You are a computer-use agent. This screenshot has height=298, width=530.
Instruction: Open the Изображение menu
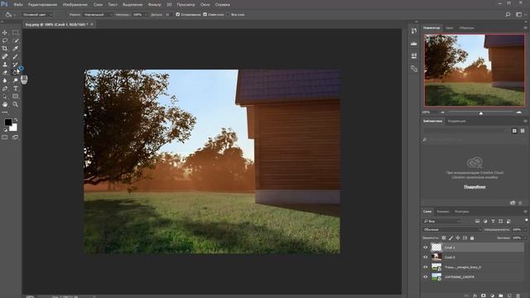click(x=75, y=5)
